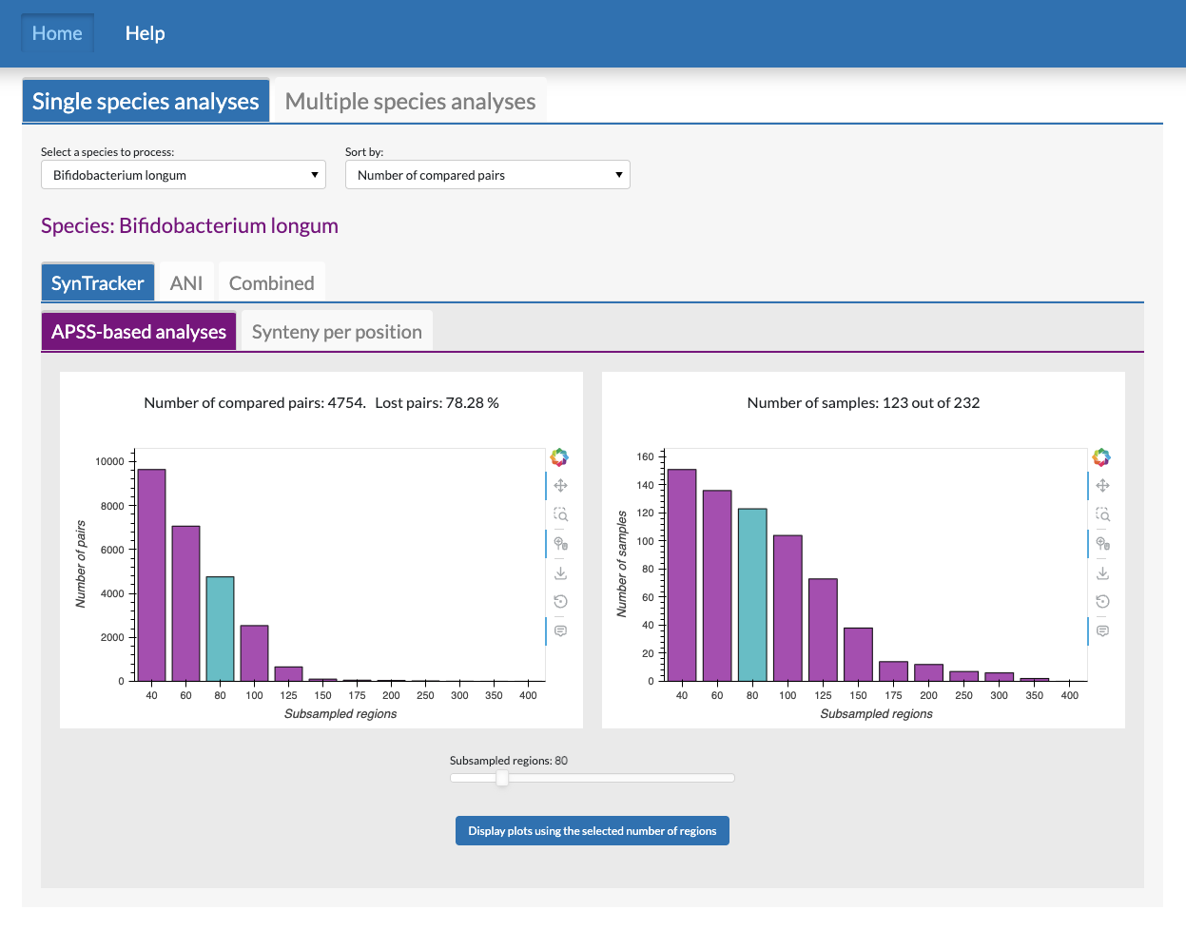Activate Pan tool on the pairs plot
1186x930 pixels.
(x=560, y=486)
